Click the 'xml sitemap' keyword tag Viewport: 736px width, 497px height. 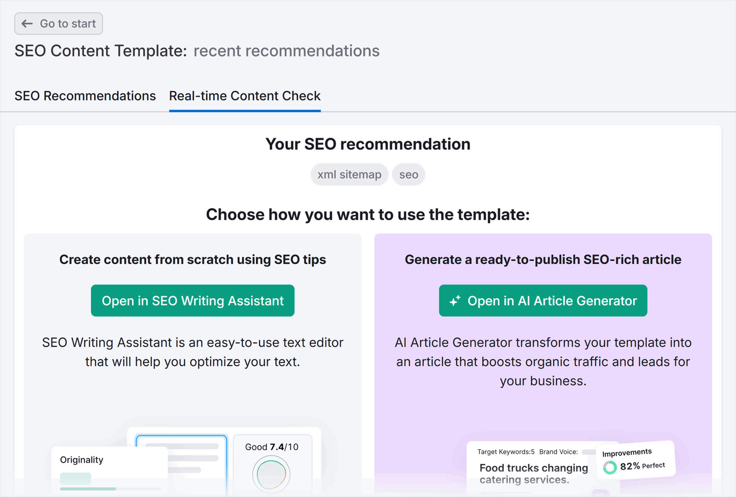(349, 175)
